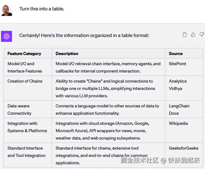Click the thumbs down icon

[x=201, y=35]
